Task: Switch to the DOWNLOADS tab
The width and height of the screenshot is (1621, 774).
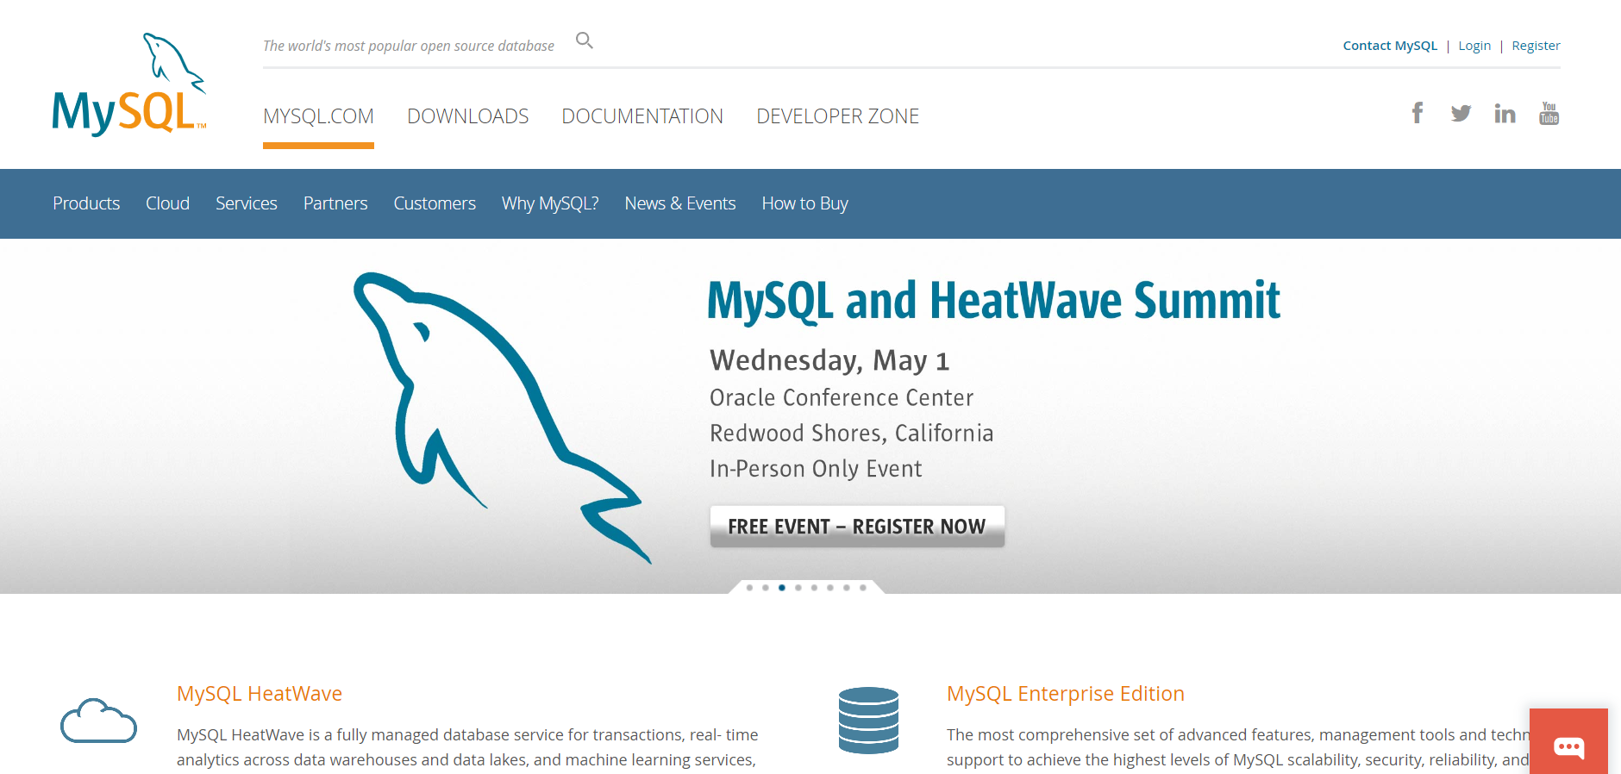Action: [467, 116]
